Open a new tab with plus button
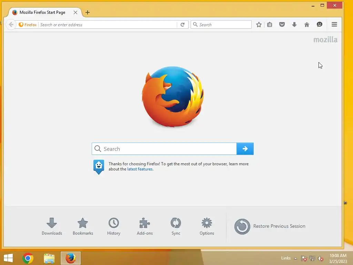353x265 pixels. point(88,13)
